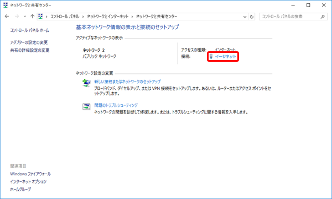Click breadcrumb arrow after ネットワークとインターネット
Image resolution: width=332 pixels, height=199 pixels.
point(132,17)
